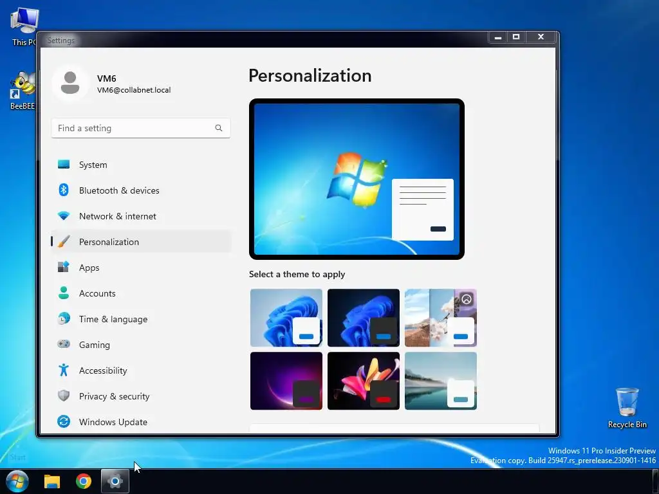
Task: Click the Accessibility figure icon
Action: (64, 370)
